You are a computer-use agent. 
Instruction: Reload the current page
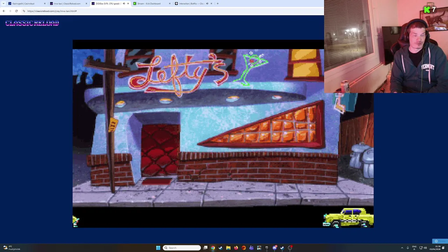point(16,11)
